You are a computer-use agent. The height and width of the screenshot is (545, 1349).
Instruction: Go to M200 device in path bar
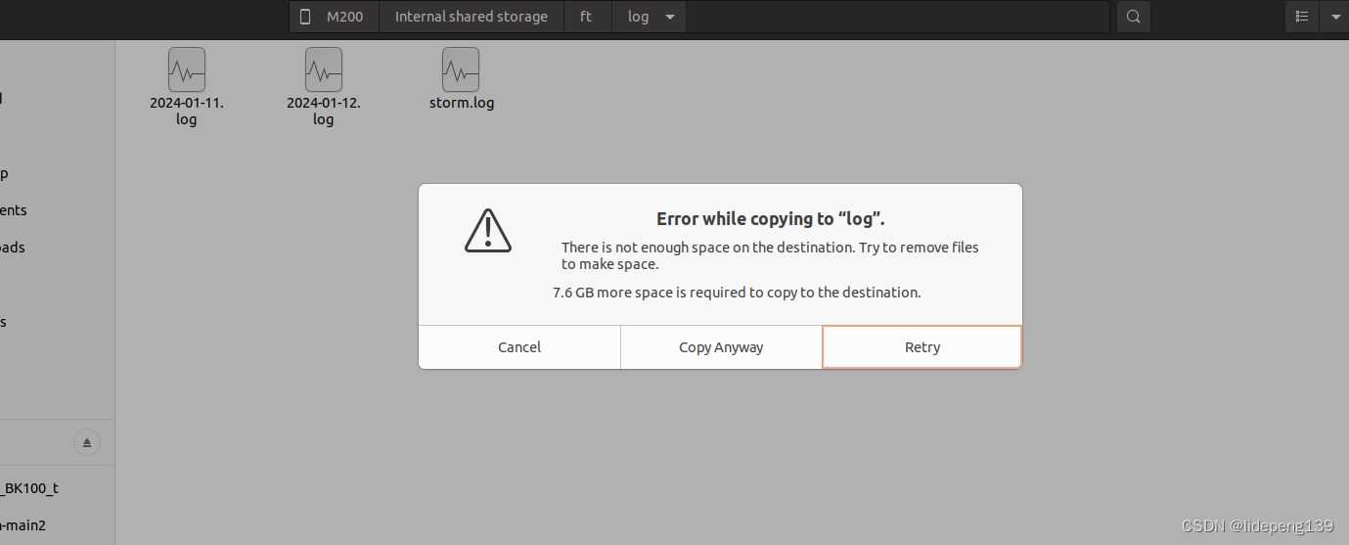coord(334,17)
